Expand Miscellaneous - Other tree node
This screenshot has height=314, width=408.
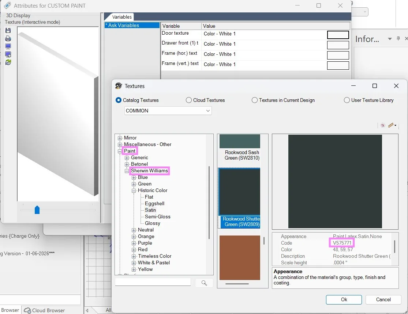[x=120, y=145]
